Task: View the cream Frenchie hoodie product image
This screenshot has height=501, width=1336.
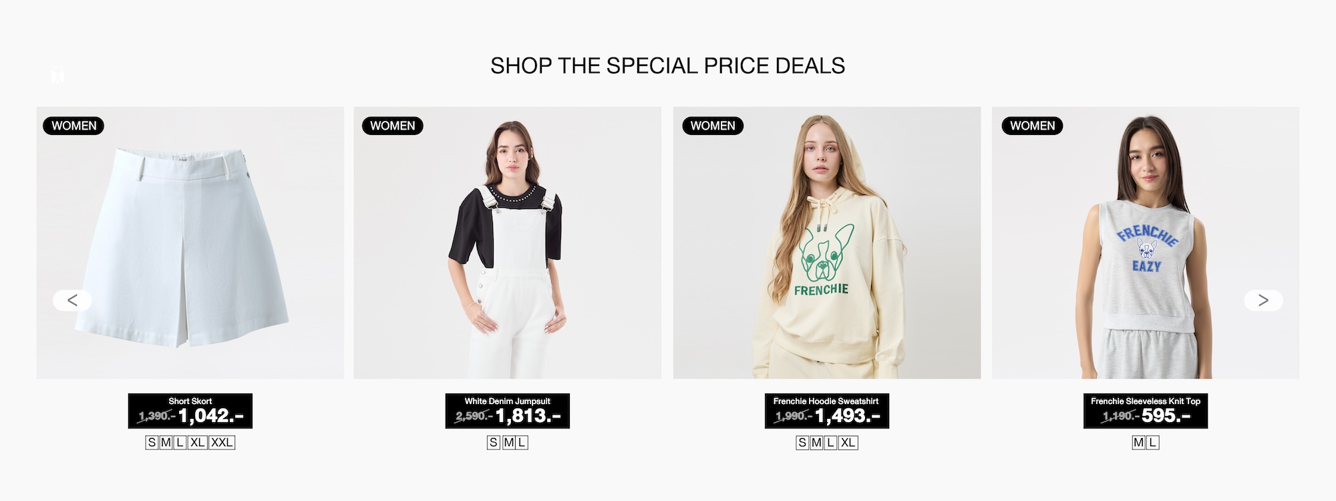Action: [827, 243]
